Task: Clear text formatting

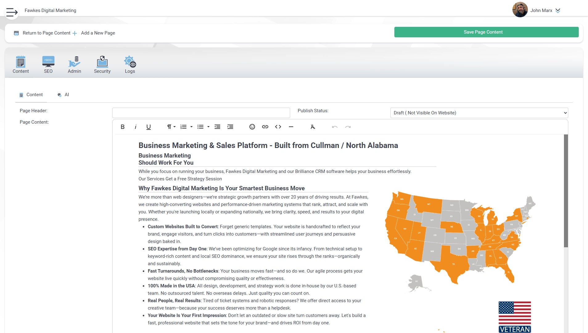Action: click(313, 127)
